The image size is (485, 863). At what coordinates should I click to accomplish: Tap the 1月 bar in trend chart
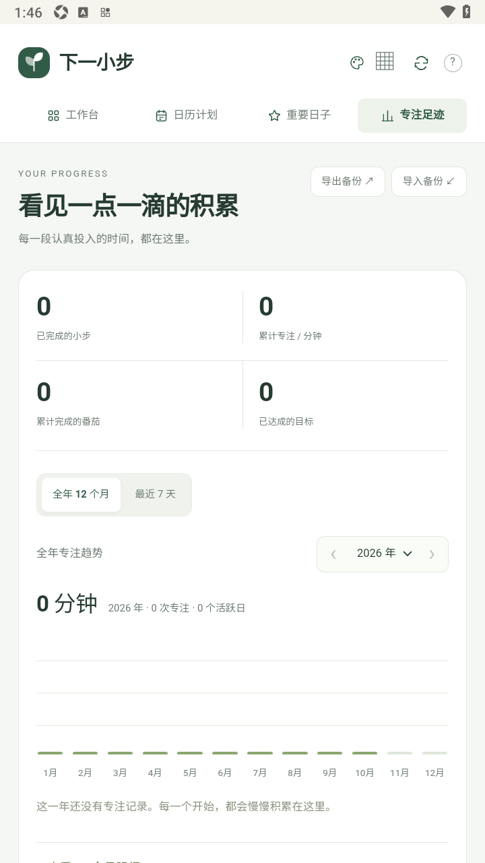tap(50, 753)
